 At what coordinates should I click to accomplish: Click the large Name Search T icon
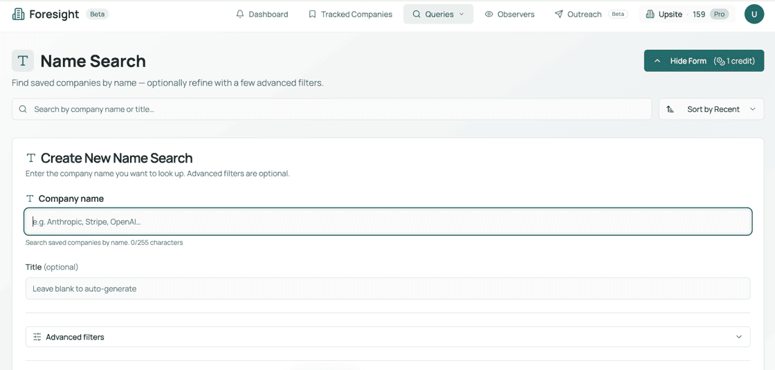pos(23,61)
